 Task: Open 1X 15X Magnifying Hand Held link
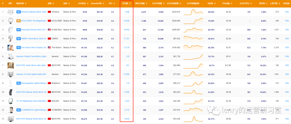click(x=31, y=101)
